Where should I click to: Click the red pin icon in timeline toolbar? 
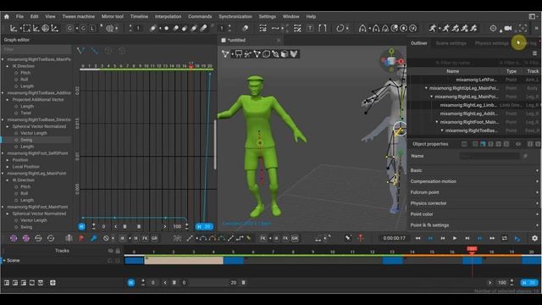click(361, 238)
